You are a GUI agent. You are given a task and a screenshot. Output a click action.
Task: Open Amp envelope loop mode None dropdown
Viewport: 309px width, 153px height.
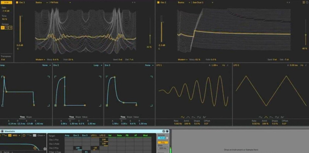[x=47, y=65]
